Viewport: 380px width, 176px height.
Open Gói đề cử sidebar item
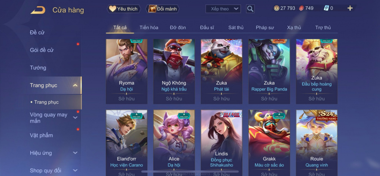[x=42, y=50]
